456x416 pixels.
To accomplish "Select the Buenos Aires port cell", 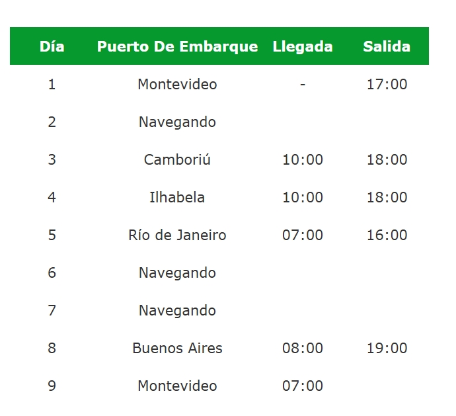I will pos(177,348).
